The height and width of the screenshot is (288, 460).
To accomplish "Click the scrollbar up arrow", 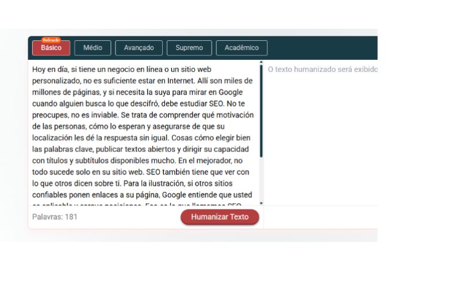I will pos(261,62).
